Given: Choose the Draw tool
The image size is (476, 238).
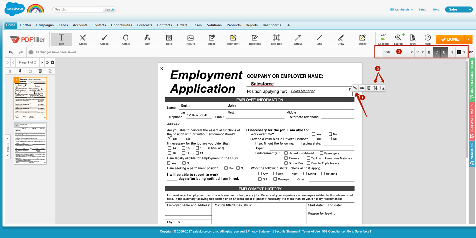Looking at the screenshot, I should (341, 39).
